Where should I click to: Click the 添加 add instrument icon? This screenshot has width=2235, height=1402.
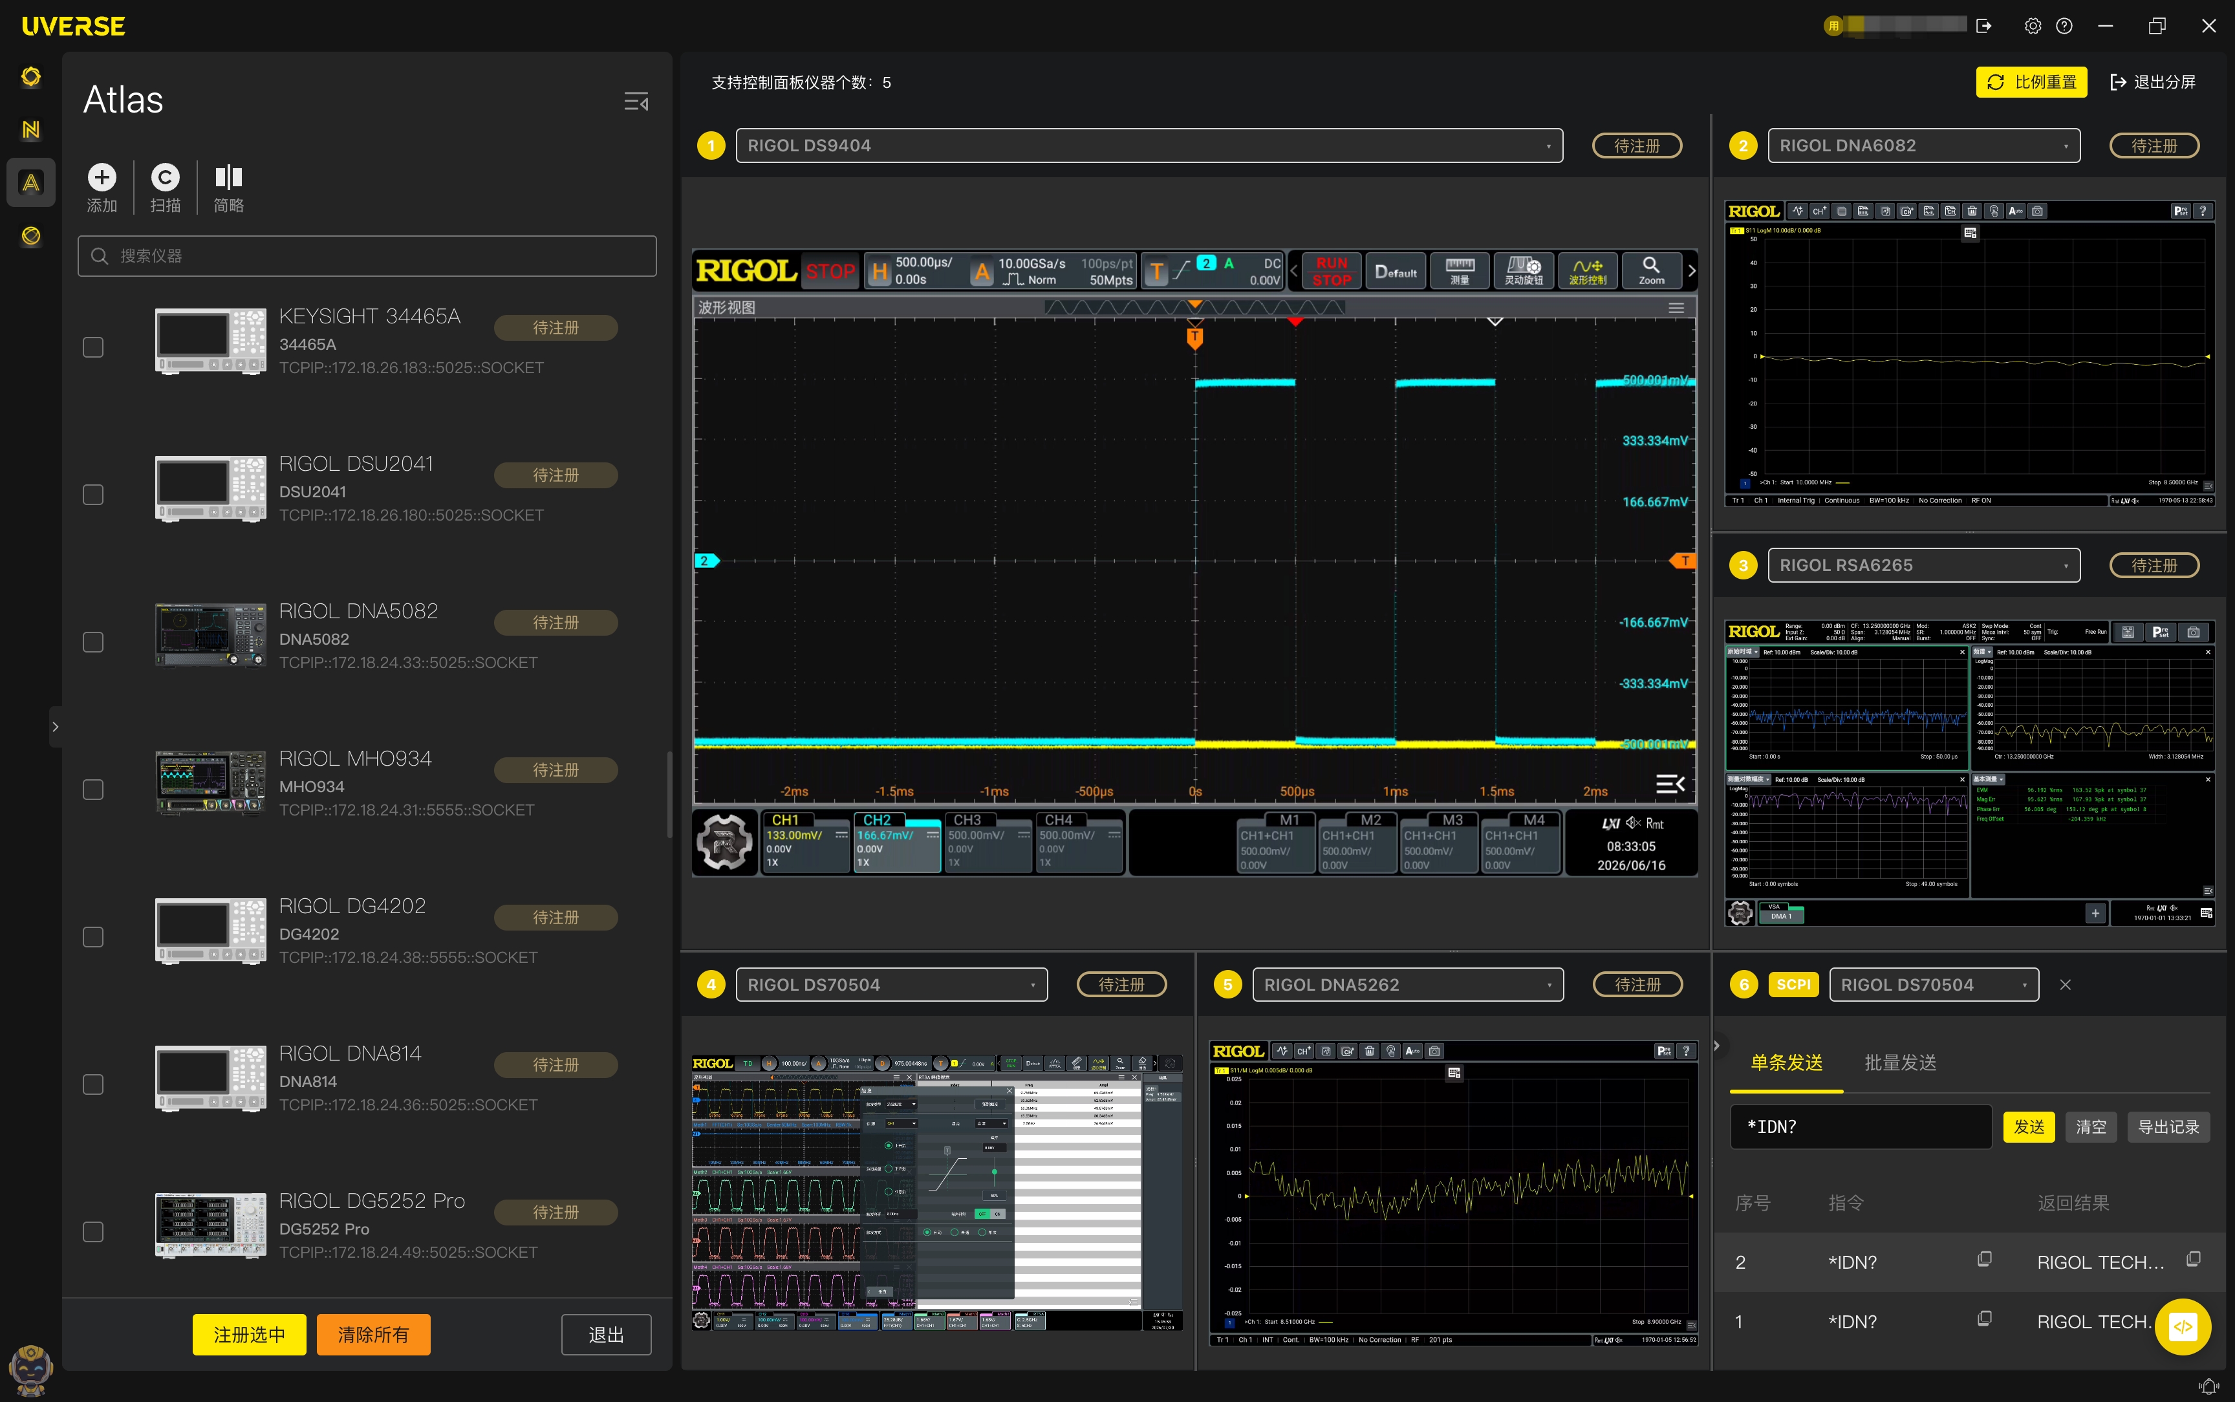[x=102, y=177]
